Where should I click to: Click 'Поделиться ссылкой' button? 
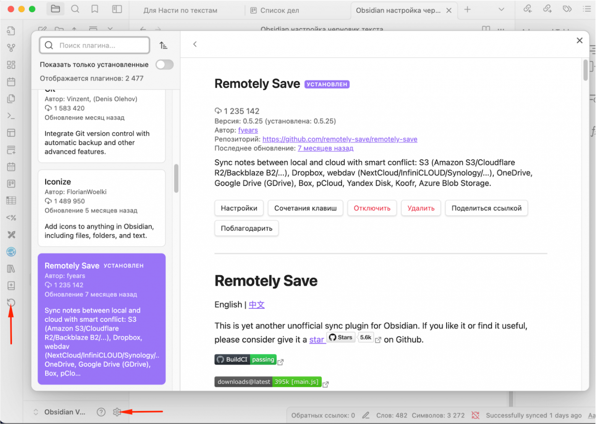[487, 208]
